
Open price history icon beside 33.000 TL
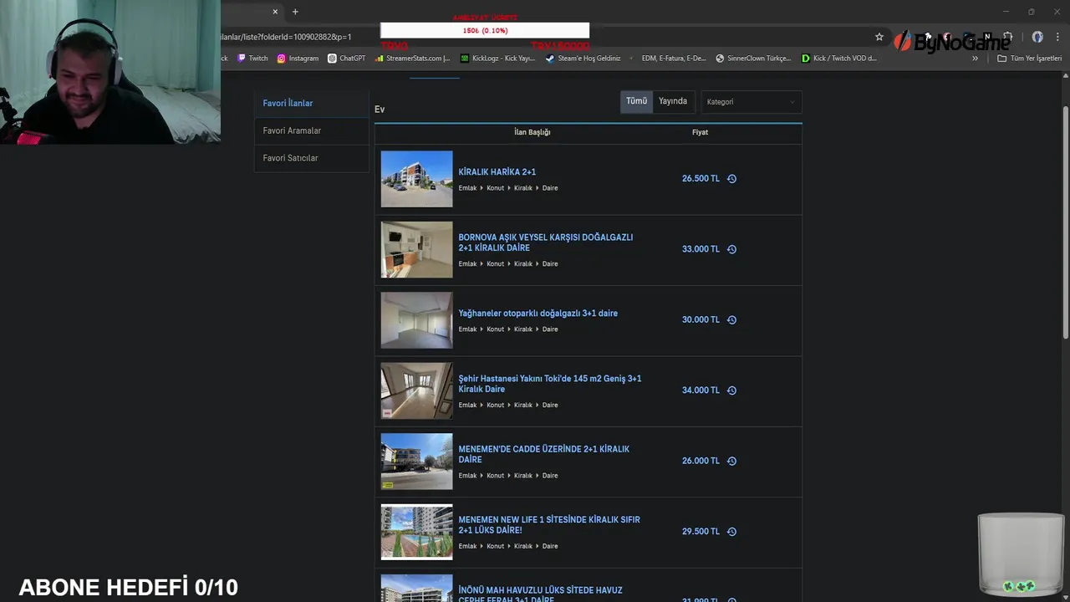click(731, 249)
